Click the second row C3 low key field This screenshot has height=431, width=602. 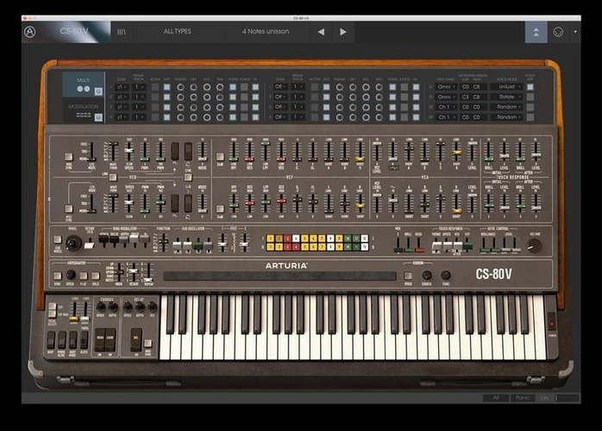pyautogui.click(x=466, y=97)
